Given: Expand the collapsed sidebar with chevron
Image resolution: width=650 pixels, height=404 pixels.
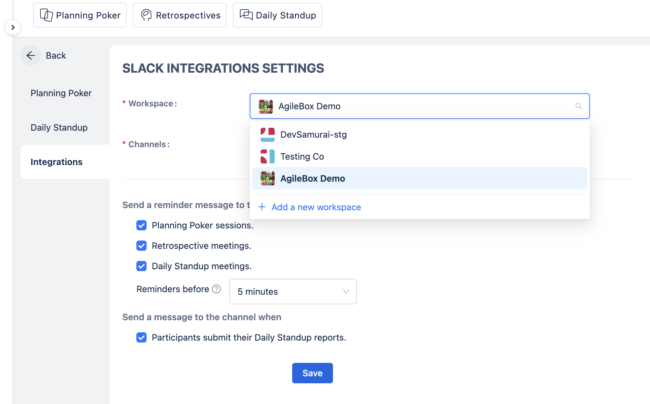Looking at the screenshot, I should (13, 27).
